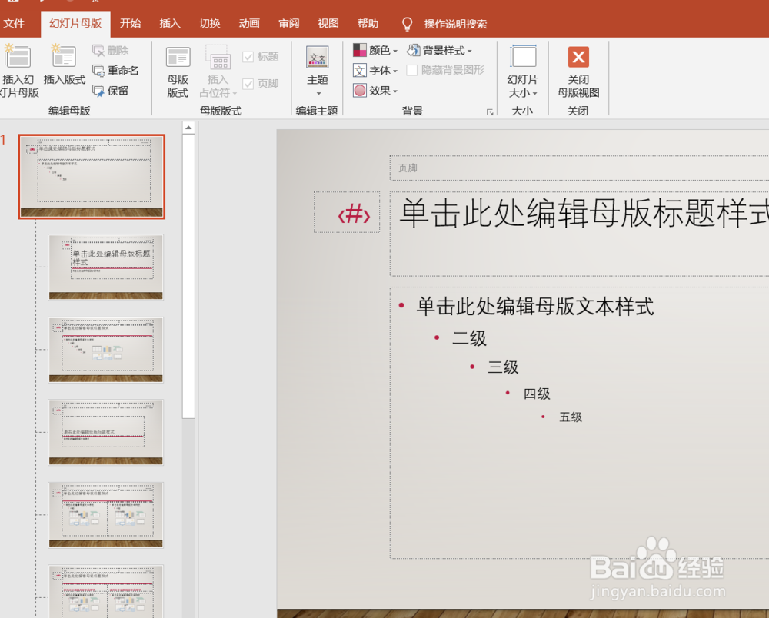Toggle the Title (标题) checkbox
This screenshot has height=618, width=769.
pos(248,57)
